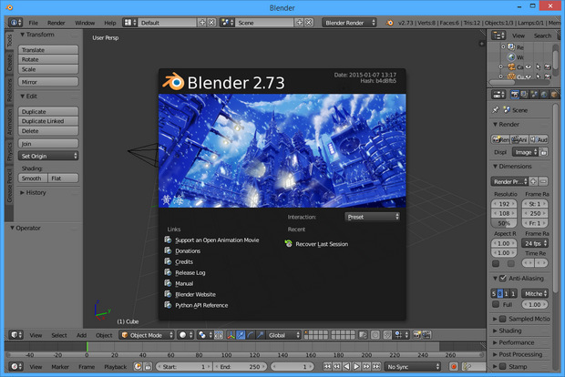The width and height of the screenshot is (565, 377).
Task: Delete the current Scene with X button
Action: pos(309,23)
